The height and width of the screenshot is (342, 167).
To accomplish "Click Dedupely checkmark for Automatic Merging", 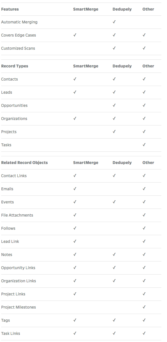I will pyautogui.click(x=114, y=22).
